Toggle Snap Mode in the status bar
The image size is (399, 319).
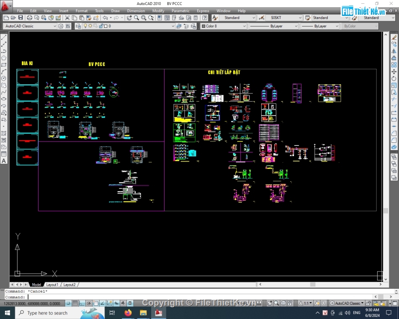point(68,303)
